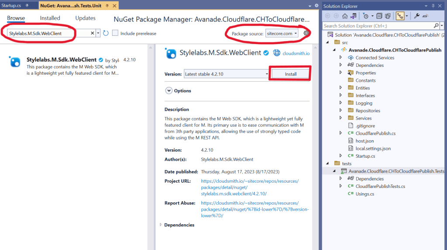This screenshot has height=250, width=447.
Task: Click the Install button
Action: pyautogui.click(x=291, y=74)
